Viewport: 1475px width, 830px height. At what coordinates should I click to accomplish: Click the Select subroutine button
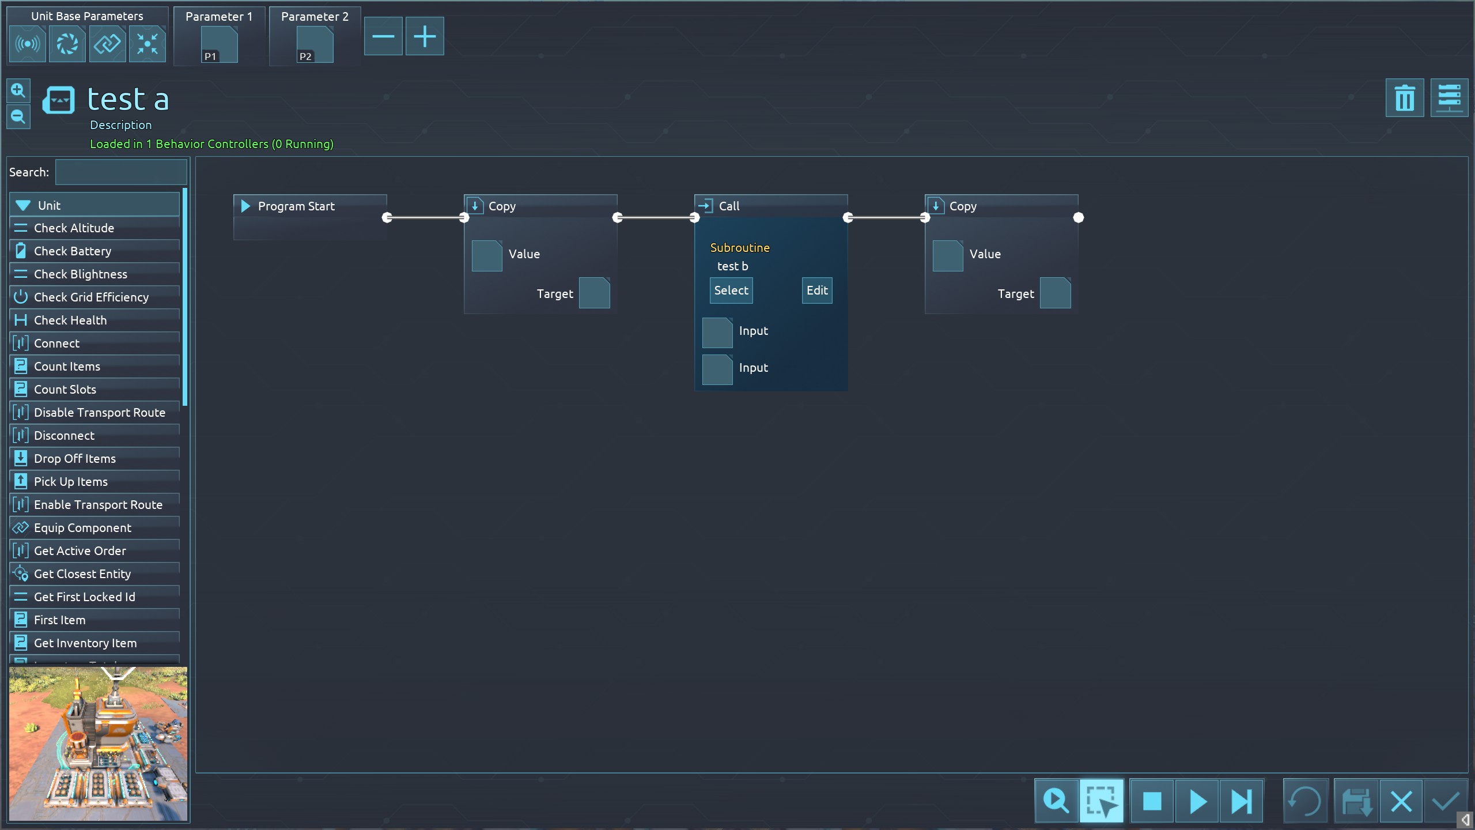tap(731, 290)
